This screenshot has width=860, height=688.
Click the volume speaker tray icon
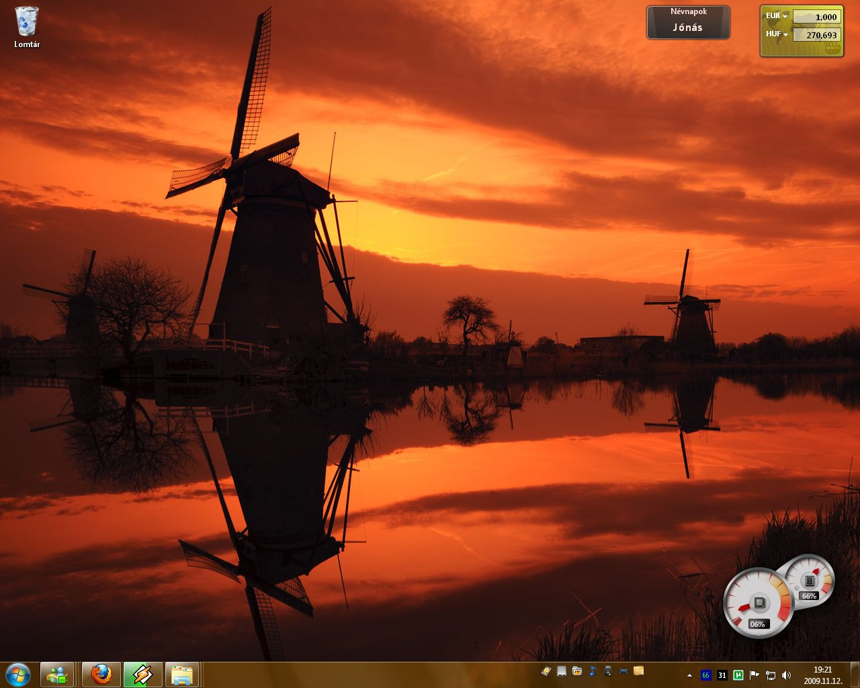point(787,675)
